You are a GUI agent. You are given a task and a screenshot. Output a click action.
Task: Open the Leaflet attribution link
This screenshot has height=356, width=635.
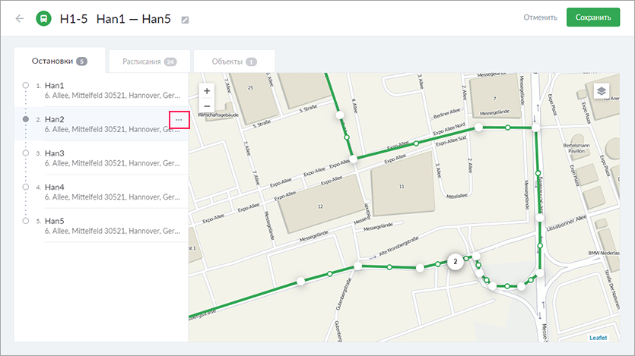[598, 337]
